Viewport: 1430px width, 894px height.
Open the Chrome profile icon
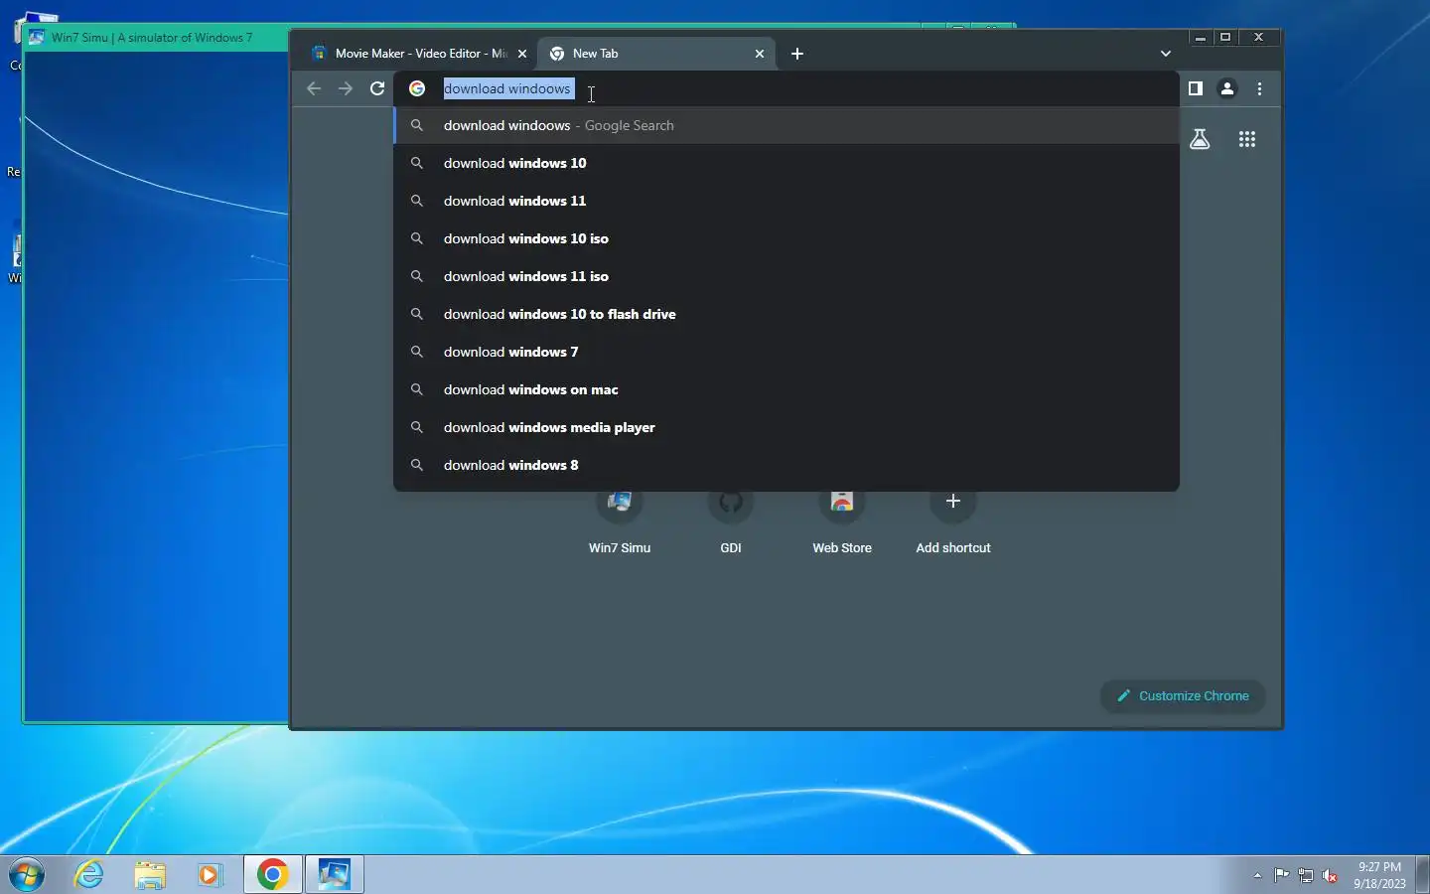tap(1227, 88)
